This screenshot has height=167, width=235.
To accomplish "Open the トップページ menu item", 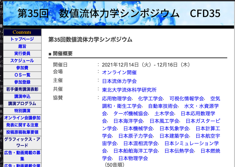I will coord(22,39).
